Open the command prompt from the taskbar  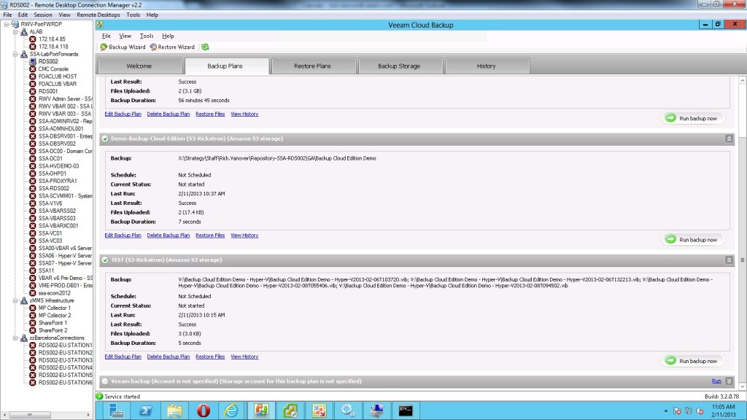tap(406, 411)
